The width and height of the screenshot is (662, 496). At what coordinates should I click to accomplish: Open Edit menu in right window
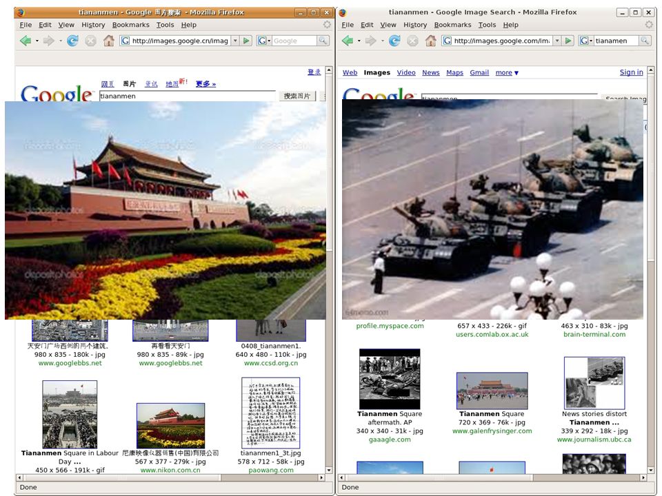pyautogui.click(x=367, y=25)
